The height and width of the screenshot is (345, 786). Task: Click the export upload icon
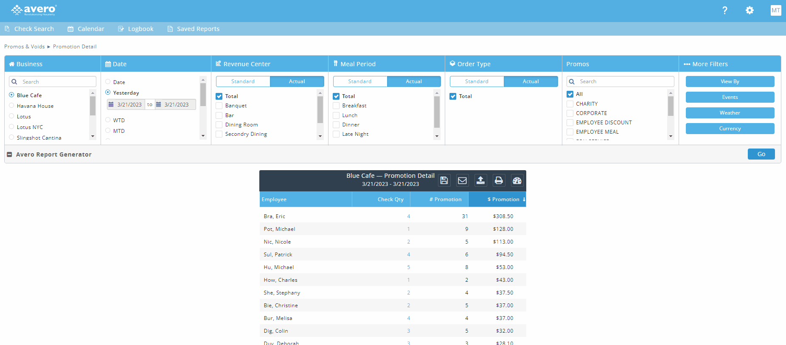480,180
